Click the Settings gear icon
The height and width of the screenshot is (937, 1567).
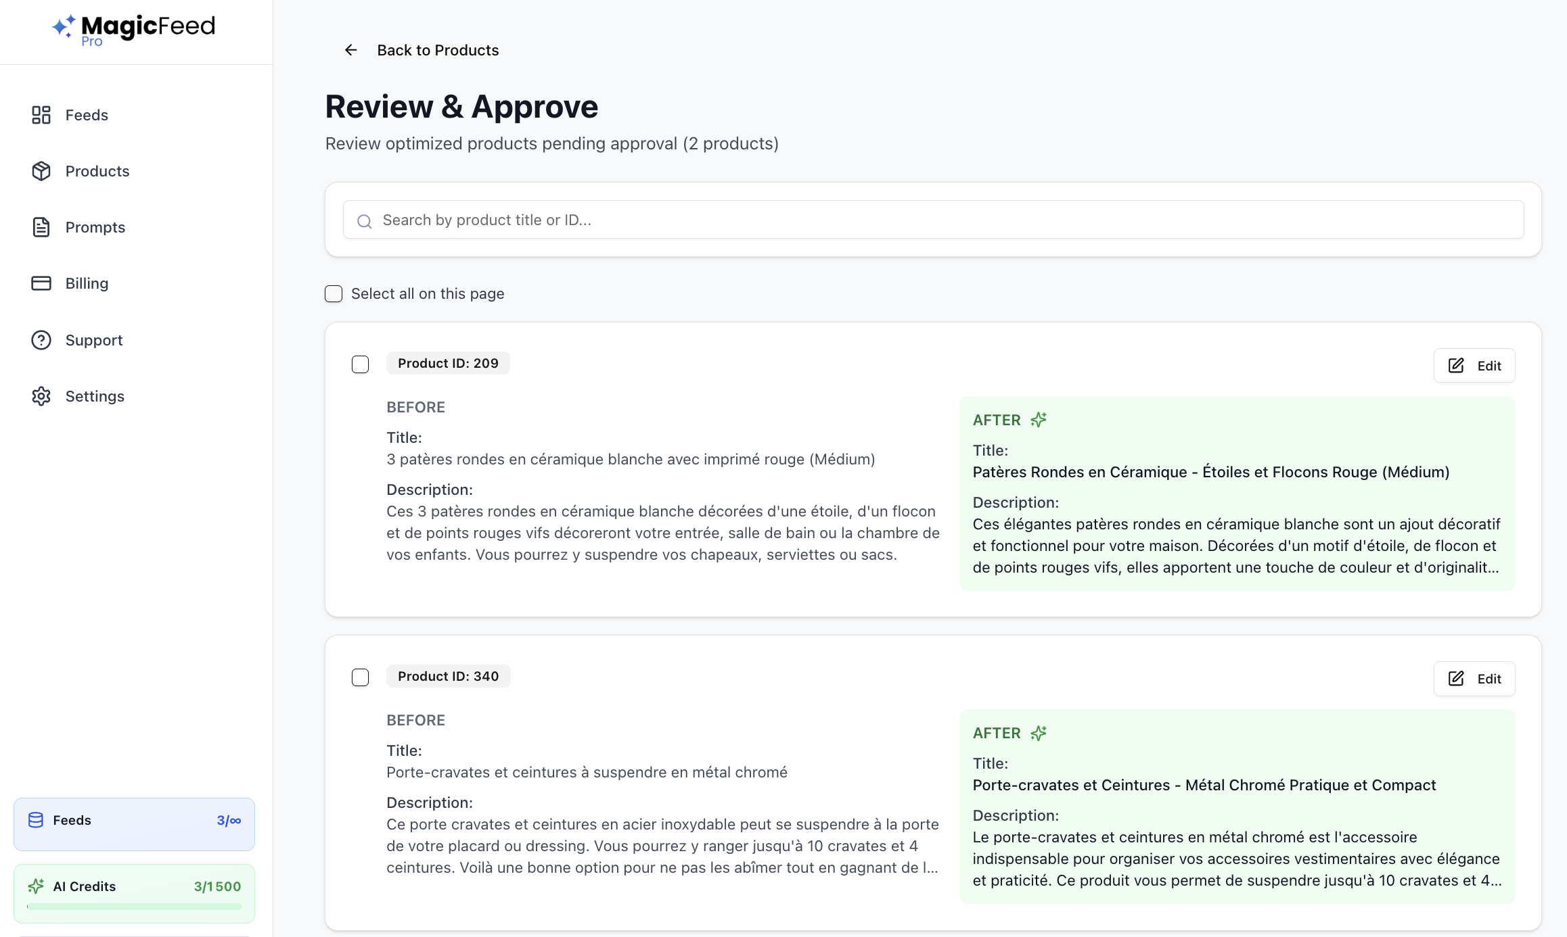click(x=41, y=396)
